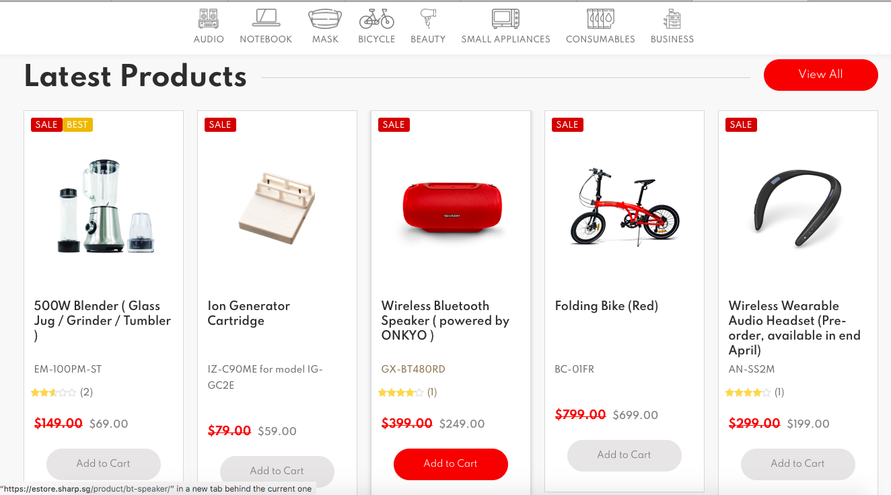Viewport: 891px width, 495px height.
Task: Click the Folding Bike (Red) title
Action: point(606,306)
